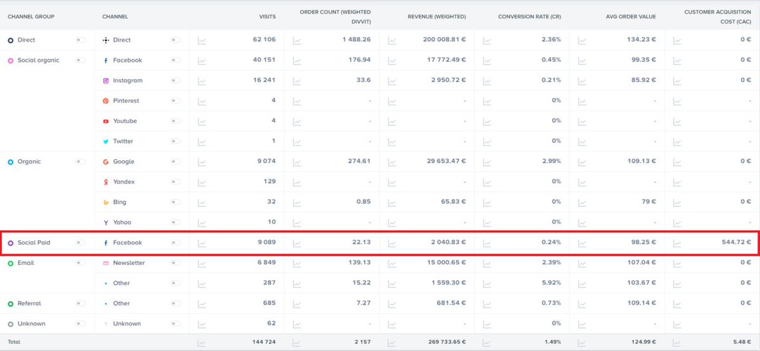Sort by the VISITS column header
760x351 pixels.
point(267,16)
